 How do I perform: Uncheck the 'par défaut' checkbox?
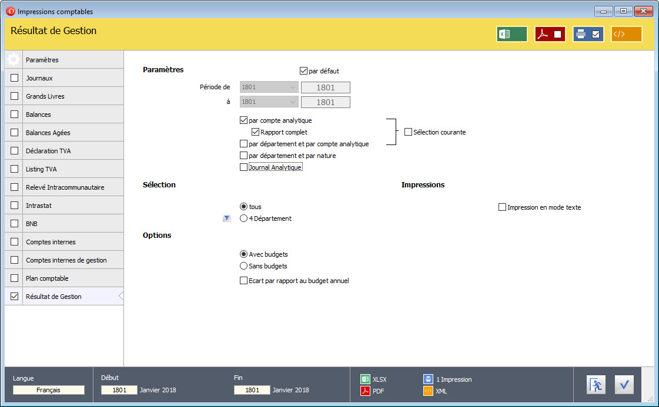coord(304,71)
